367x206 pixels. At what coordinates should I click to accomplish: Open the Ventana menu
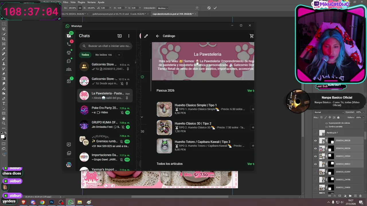91,2
